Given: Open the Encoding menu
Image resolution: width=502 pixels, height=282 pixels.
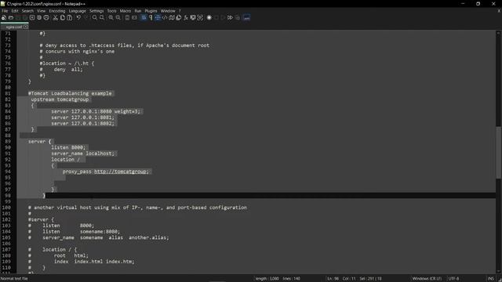Looking at the screenshot, I should 57,11.
